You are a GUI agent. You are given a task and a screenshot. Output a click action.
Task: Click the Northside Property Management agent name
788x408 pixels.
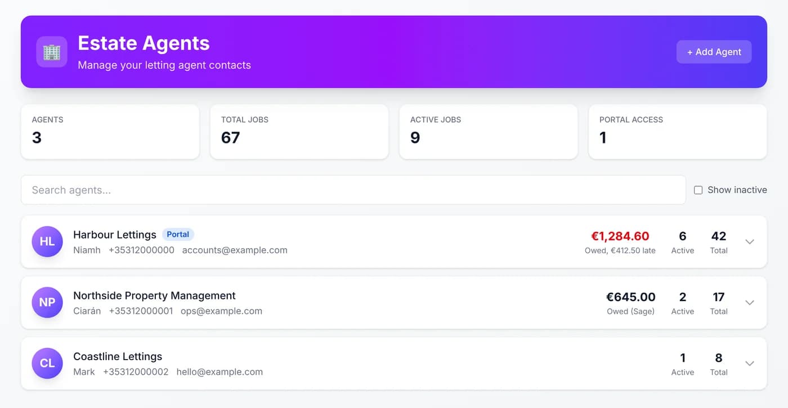coord(154,295)
